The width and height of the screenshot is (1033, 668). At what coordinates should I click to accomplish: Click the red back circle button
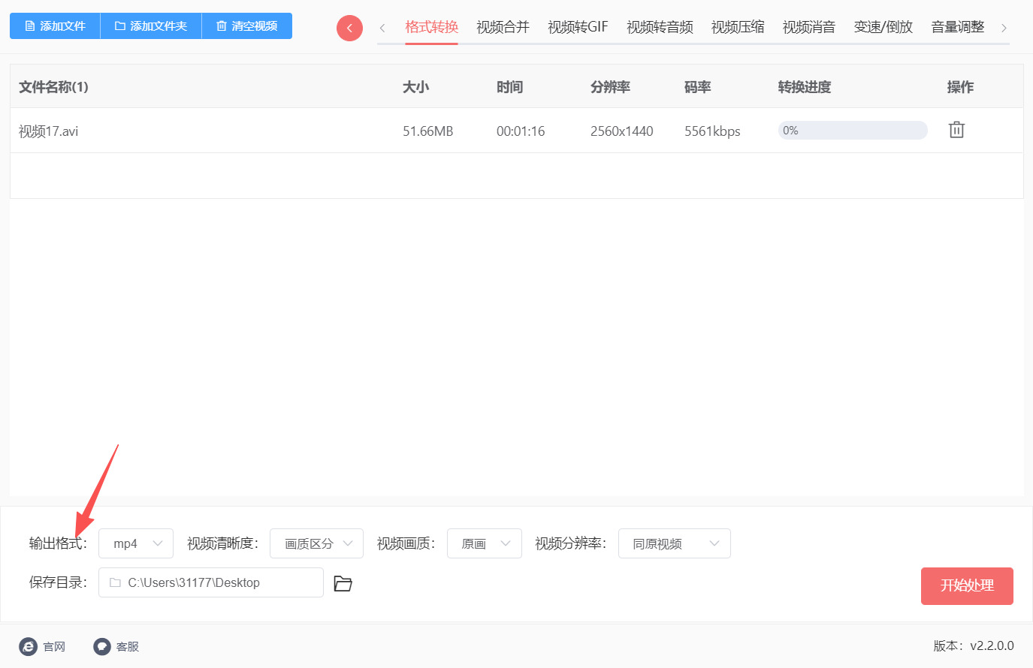point(349,28)
